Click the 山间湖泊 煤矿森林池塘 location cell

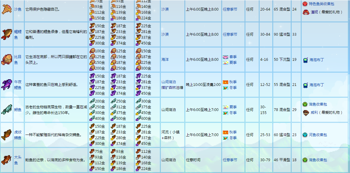tap(172, 85)
